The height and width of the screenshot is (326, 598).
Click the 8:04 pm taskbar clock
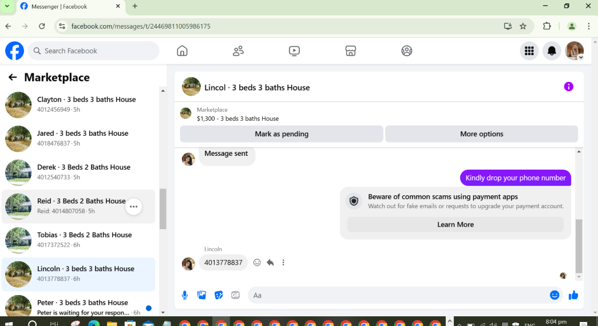pyautogui.click(x=556, y=322)
